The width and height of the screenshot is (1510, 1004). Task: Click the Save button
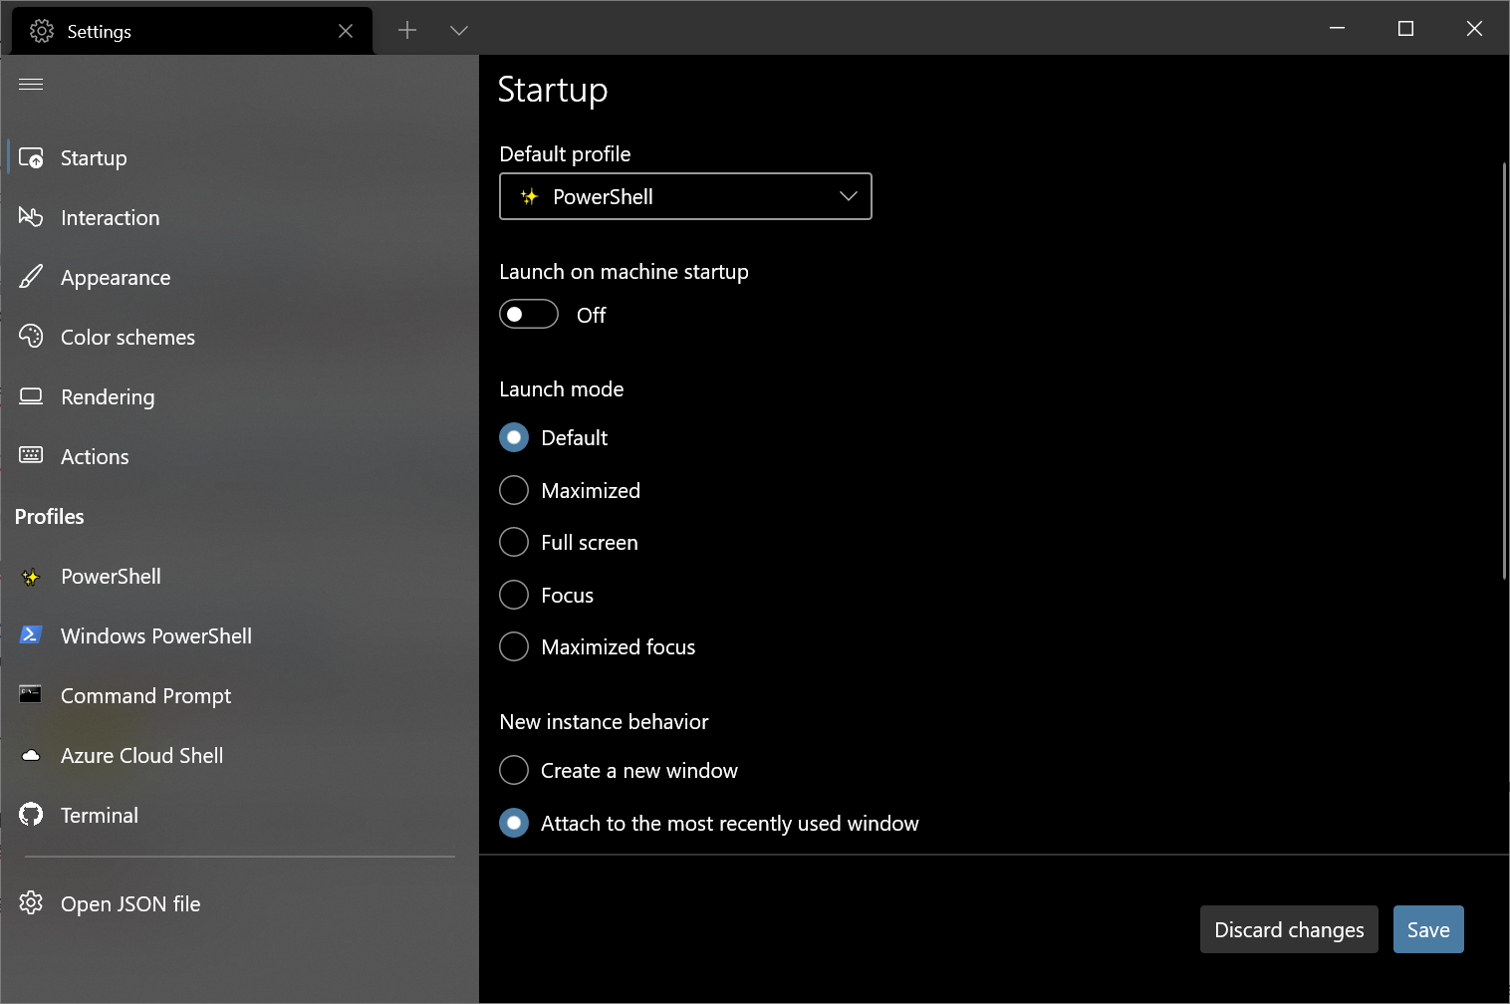coord(1428,929)
